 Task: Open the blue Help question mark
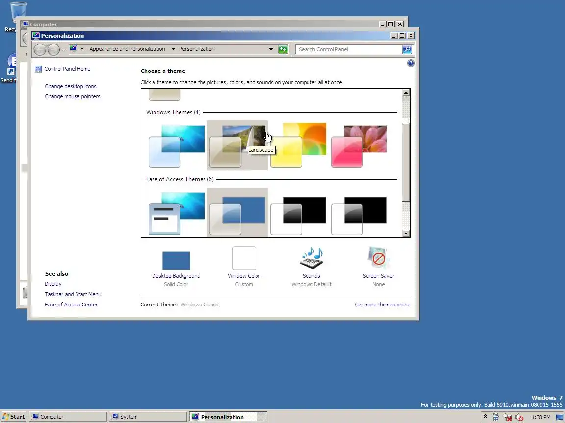[x=411, y=63]
